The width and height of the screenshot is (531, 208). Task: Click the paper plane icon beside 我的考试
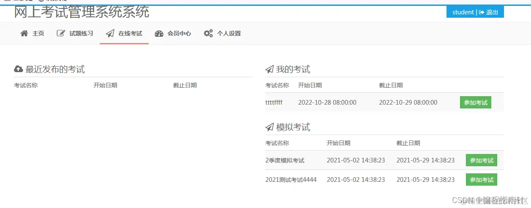click(x=270, y=69)
